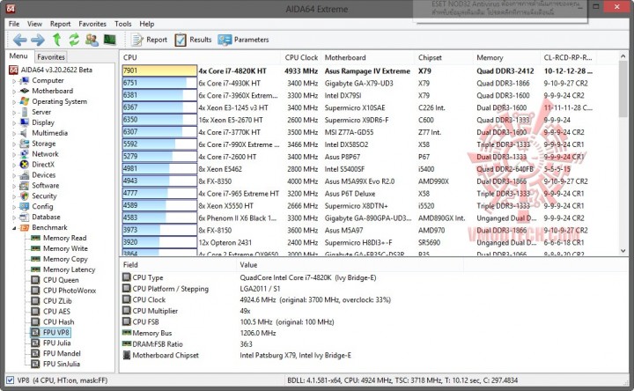
Task: Sort by the CPU Clock column header
Action: pos(301,57)
